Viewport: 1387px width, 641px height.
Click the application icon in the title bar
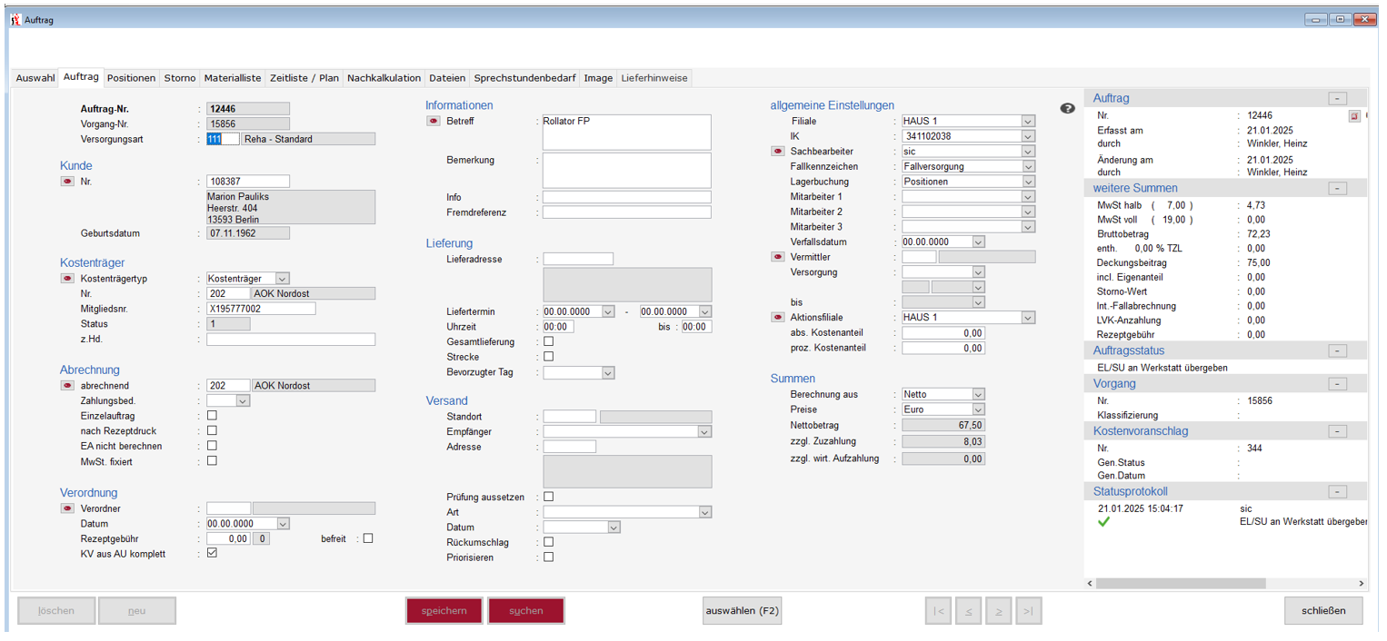click(15, 19)
